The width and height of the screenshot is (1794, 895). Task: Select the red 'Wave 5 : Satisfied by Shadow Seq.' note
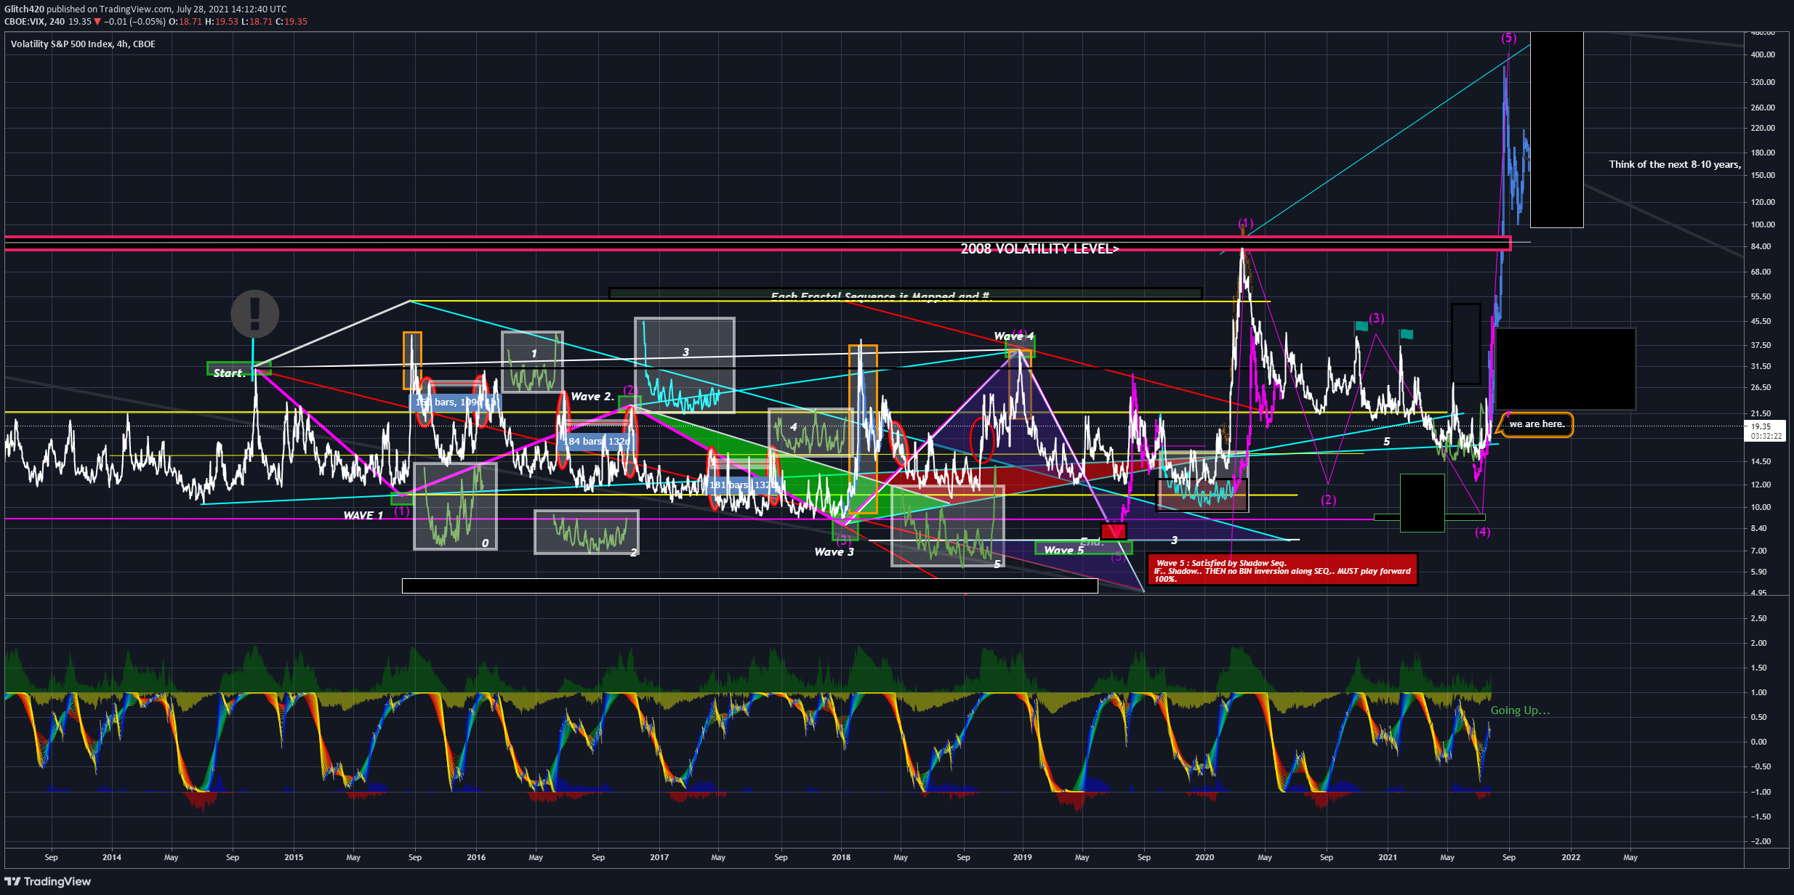point(1282,570)
